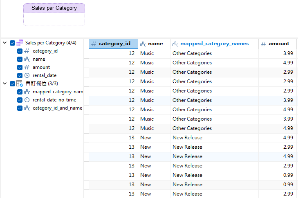Click the hash icon in the amount column header
Viewport: 298px width, 198px height.
[x=264, y=44]
